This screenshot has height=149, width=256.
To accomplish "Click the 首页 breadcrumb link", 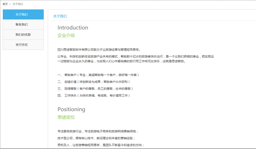I will (x=5, y=4).
